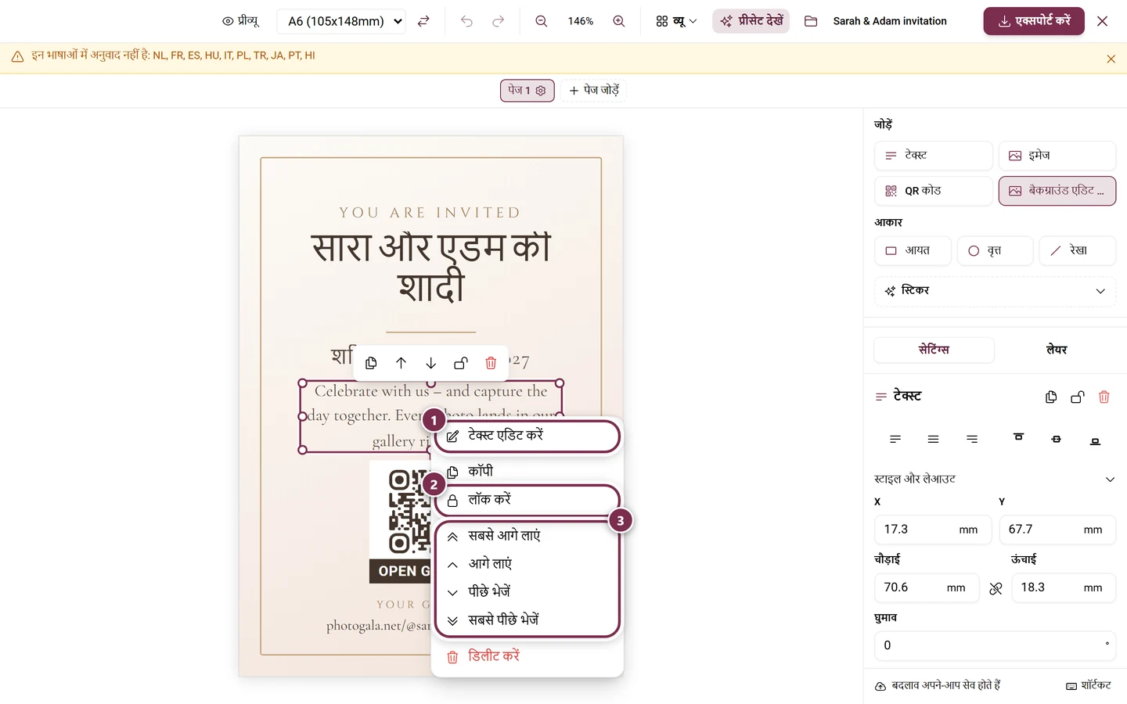The width and height of the screenshot is (1127, 704).
Task: Click the X position field showing 17.3
Action: pyautogui.click(x=933, y=530)
